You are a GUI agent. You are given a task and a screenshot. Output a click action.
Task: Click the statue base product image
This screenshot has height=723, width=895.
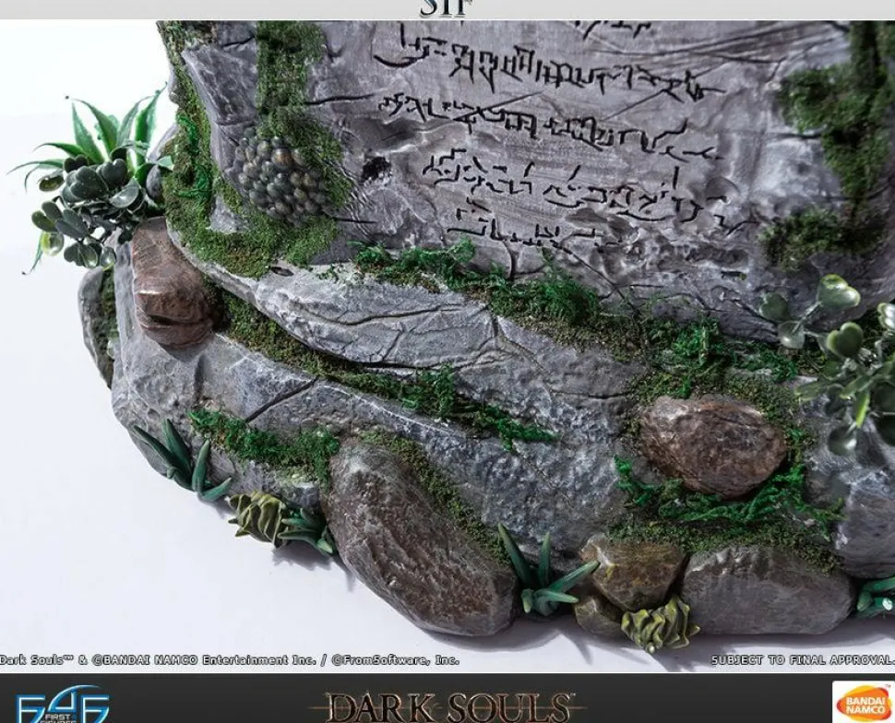pos(447,347)
